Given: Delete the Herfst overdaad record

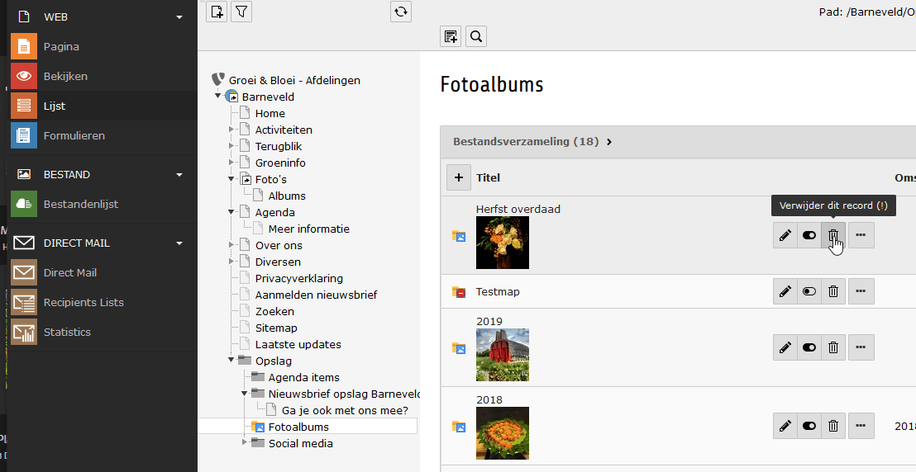Looking at the screenshot, I should 833,235.
